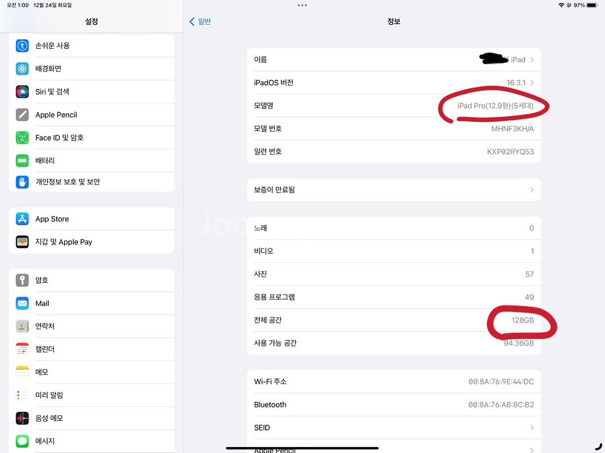Select 배경화면 menu item
Image resolution: width=605 pixels, height=453 pixels.
91,69
